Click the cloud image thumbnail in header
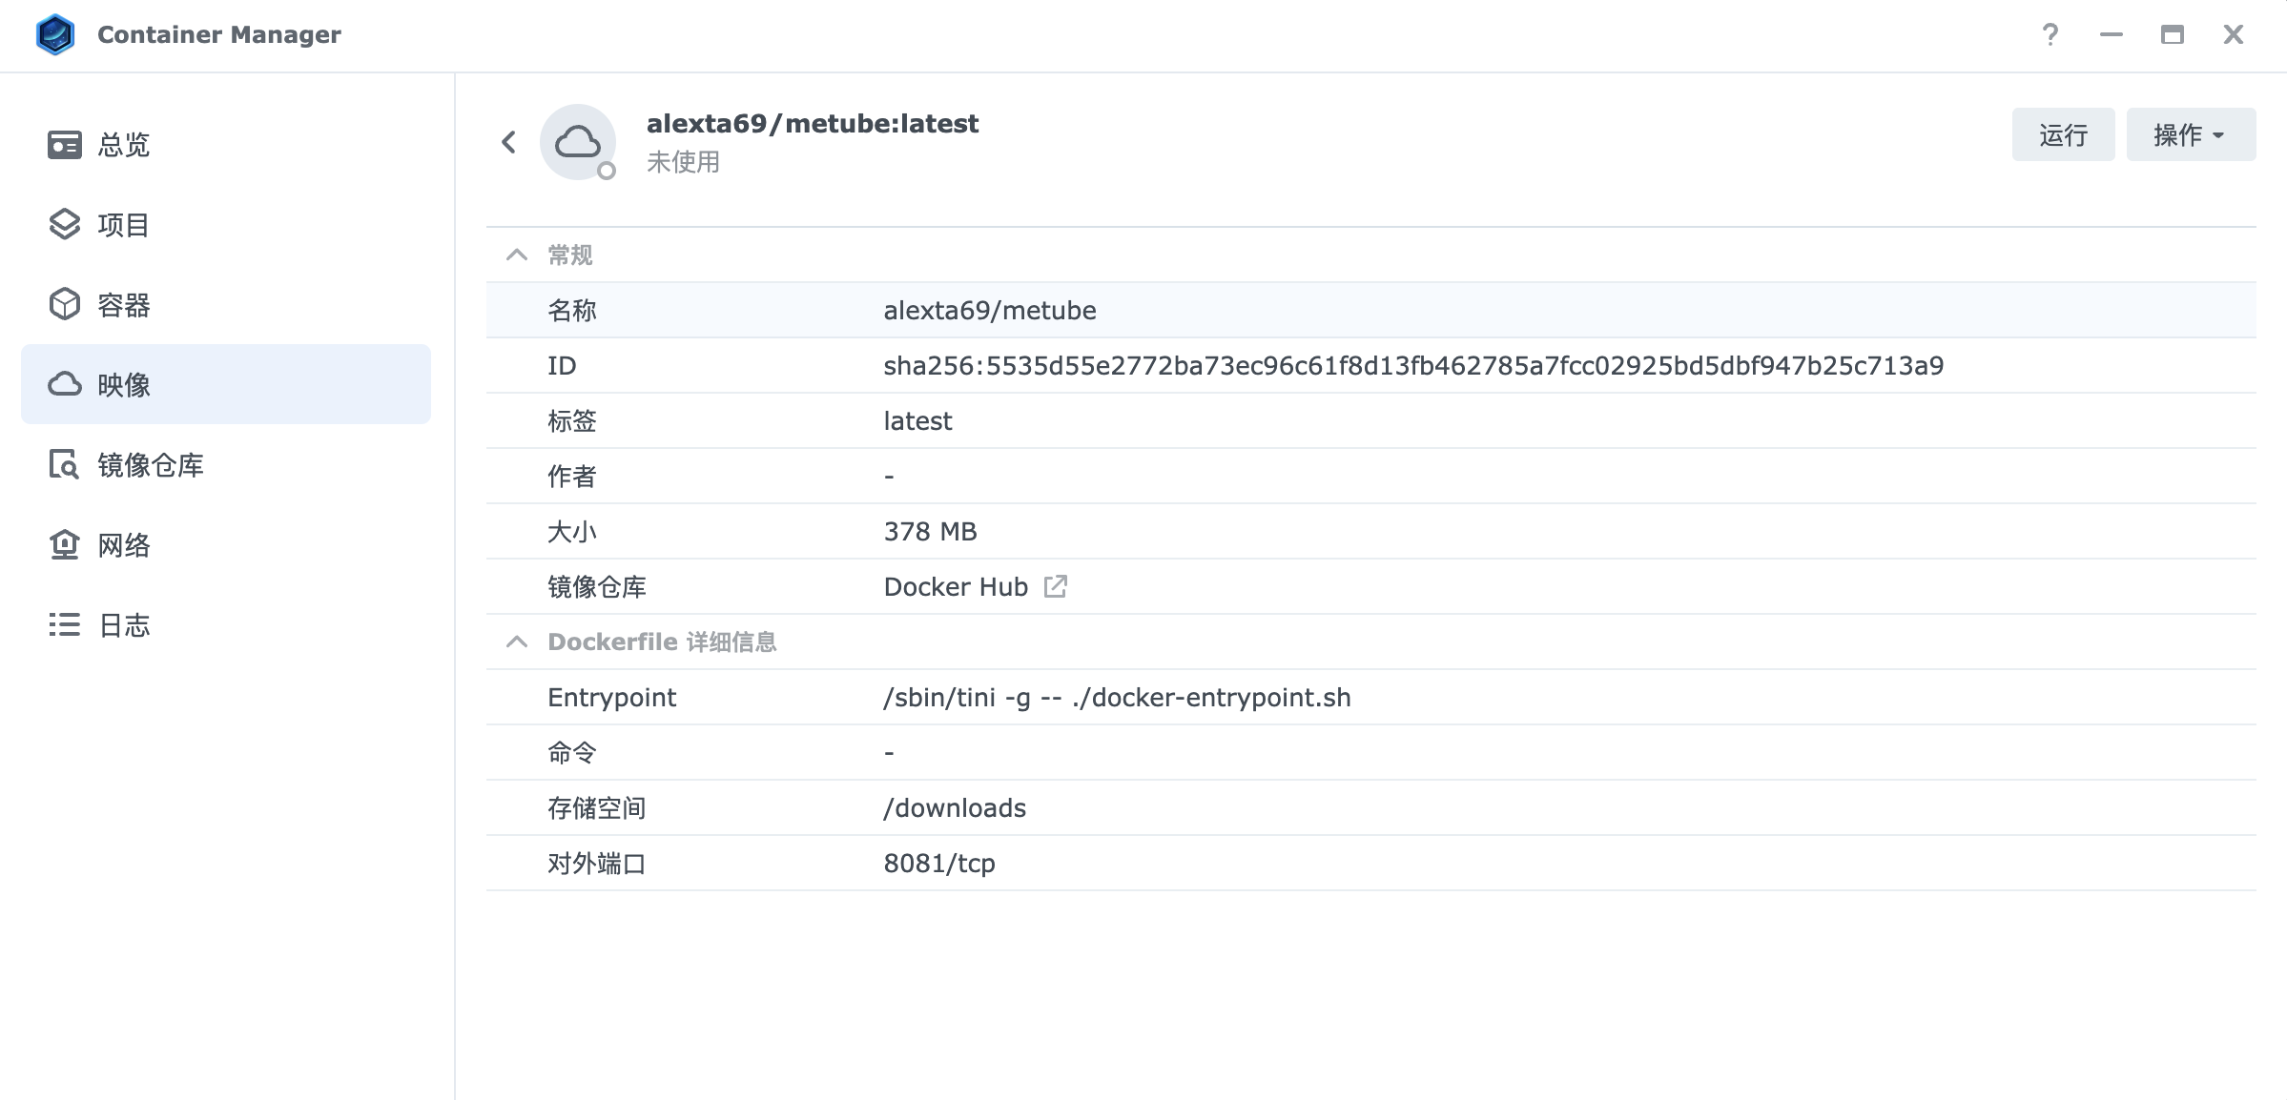Image resolution: width=2287 pixels, height=1100 pixels. click(x=578, y=143)
